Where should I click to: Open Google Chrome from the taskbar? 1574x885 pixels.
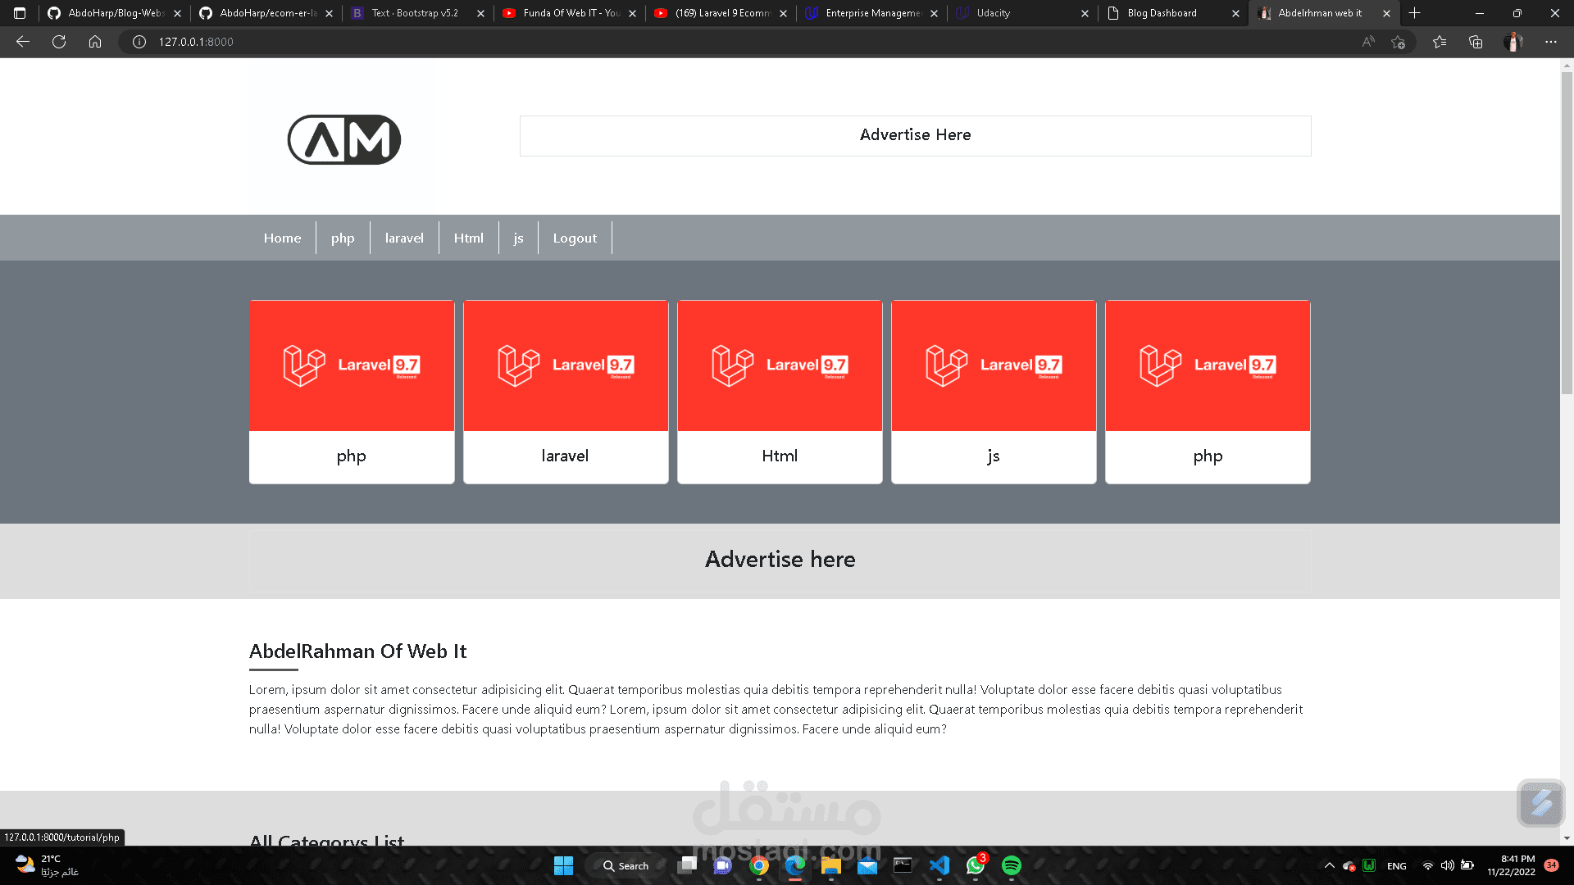[x=759, y=865]
